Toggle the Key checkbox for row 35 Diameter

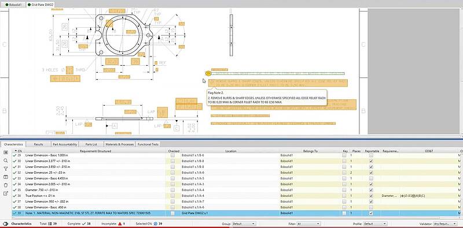(344, 190)
